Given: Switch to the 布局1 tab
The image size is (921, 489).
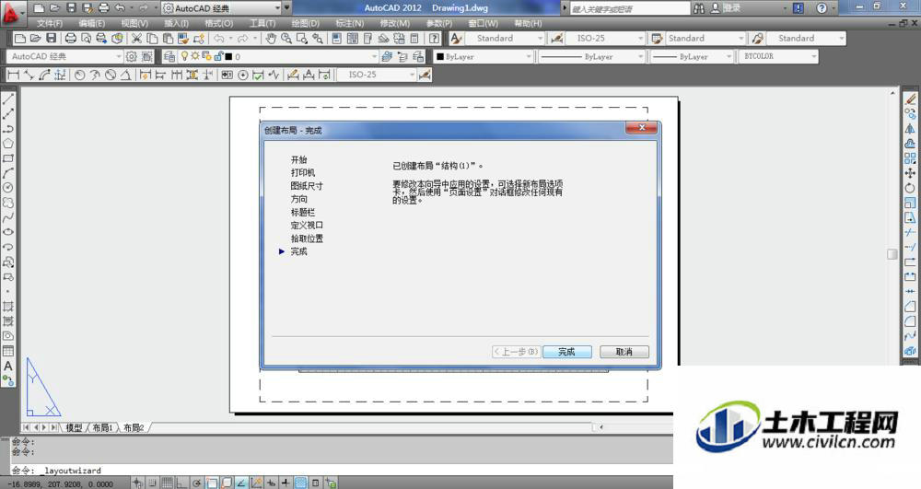Looking at the screenshot, I should point(102,427).
